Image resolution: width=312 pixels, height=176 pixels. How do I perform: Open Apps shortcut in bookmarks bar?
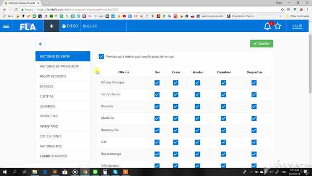(8, 16)
